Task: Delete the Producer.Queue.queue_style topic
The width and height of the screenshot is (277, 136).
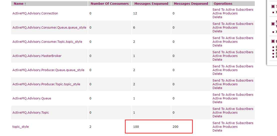Action: (217, 74)
